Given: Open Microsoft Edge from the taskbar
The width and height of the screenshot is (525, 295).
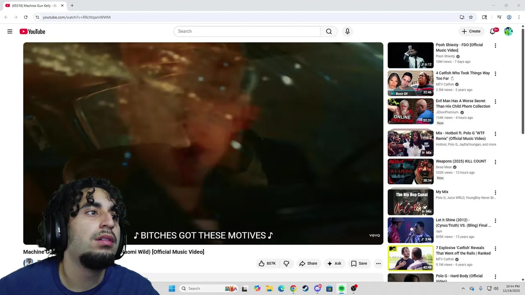Looking at the screenshot, I should [281, 288].
